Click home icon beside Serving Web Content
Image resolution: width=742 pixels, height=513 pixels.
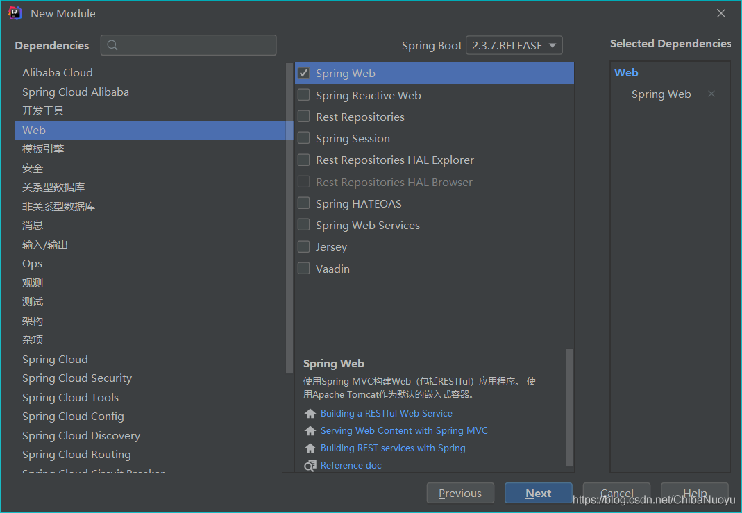310,430
